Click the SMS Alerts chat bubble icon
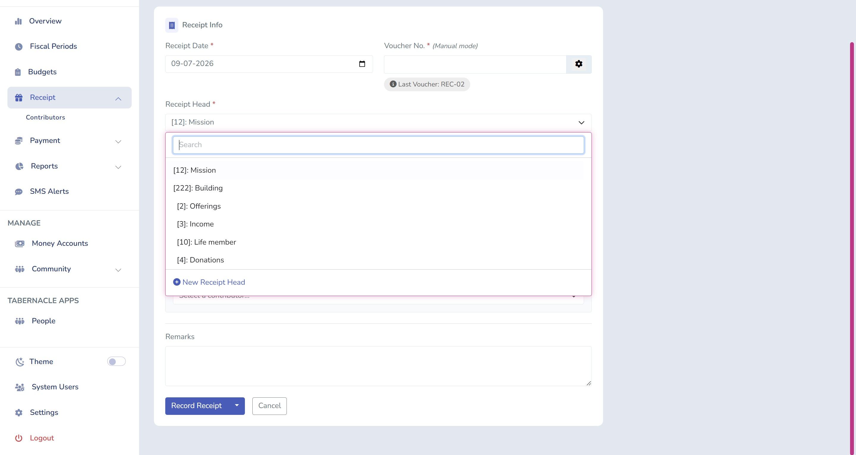 coord(19,192)
